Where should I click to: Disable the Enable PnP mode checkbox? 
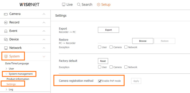tap(100, 81)
